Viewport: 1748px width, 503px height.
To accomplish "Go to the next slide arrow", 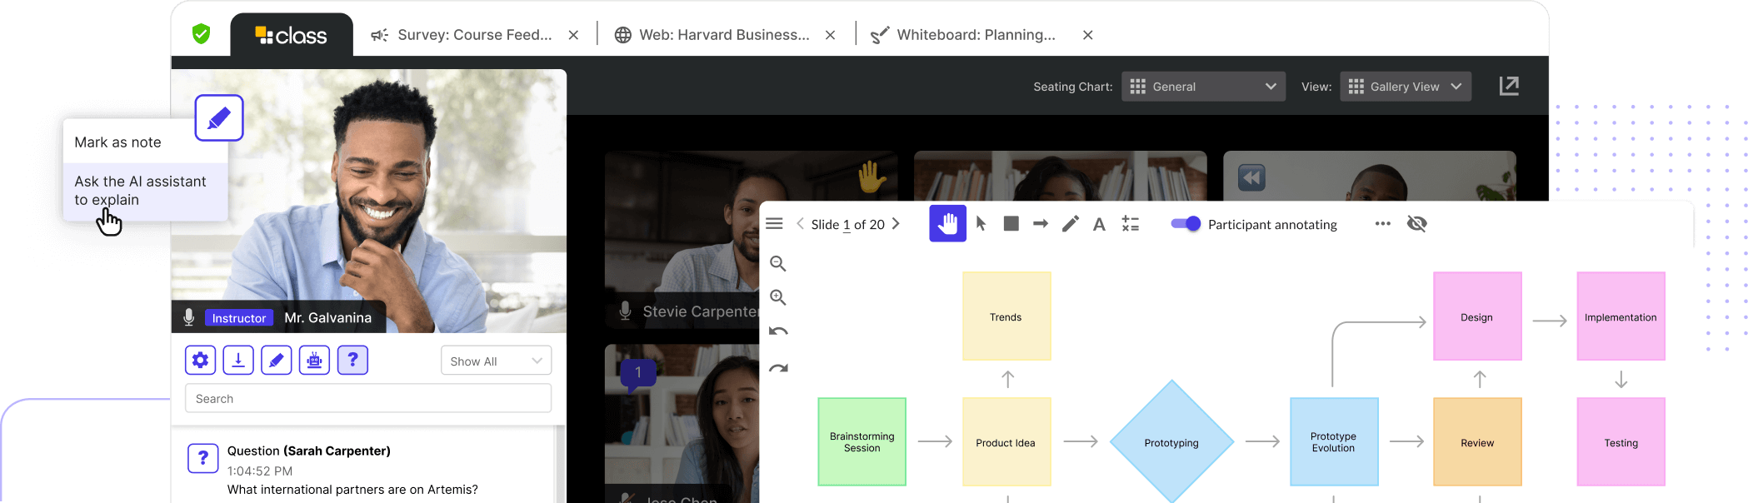I will click(x=896, y=224).
